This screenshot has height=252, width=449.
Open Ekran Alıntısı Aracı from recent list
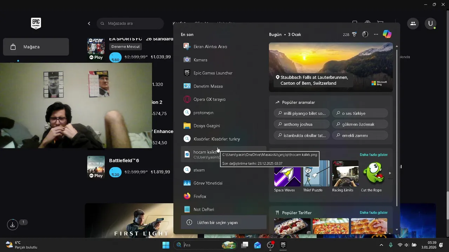(223, 47)
